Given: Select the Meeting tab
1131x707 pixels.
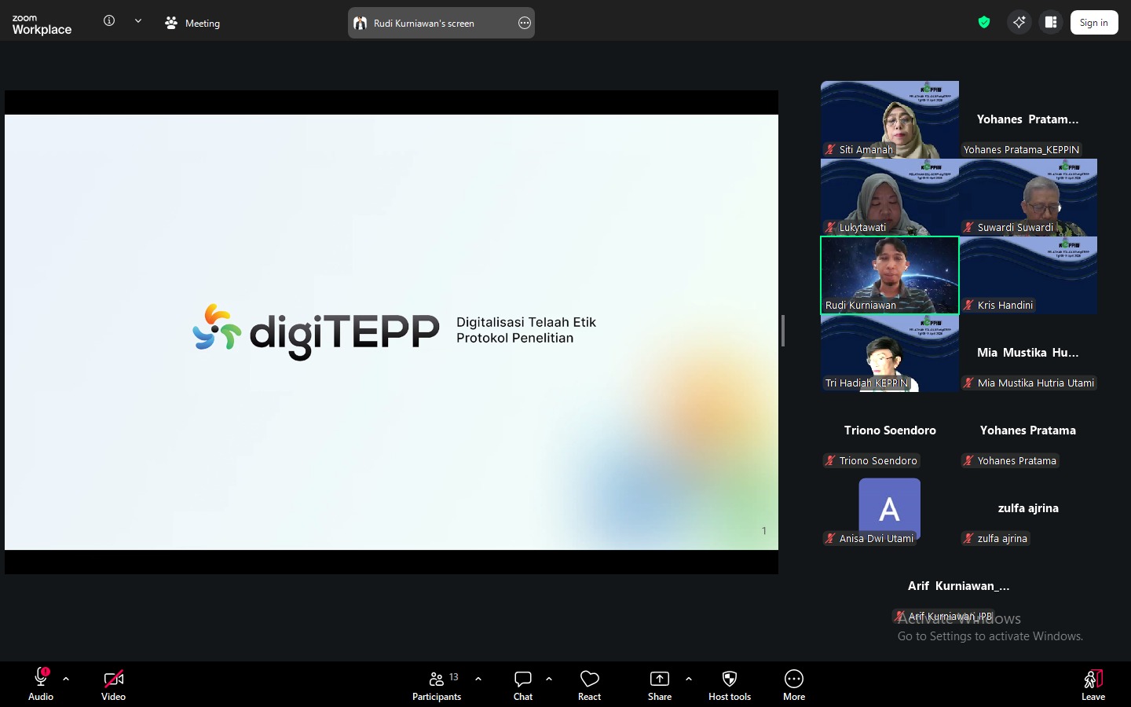Looking at the screenshot, I should 192,23.
